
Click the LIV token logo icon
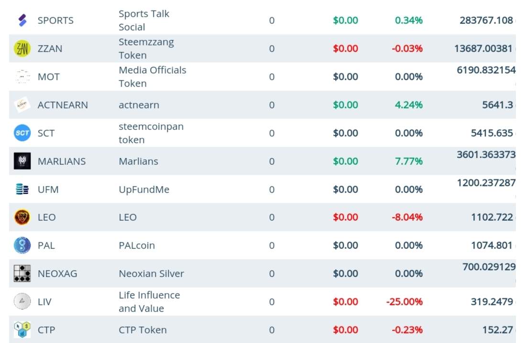[22, 302]
